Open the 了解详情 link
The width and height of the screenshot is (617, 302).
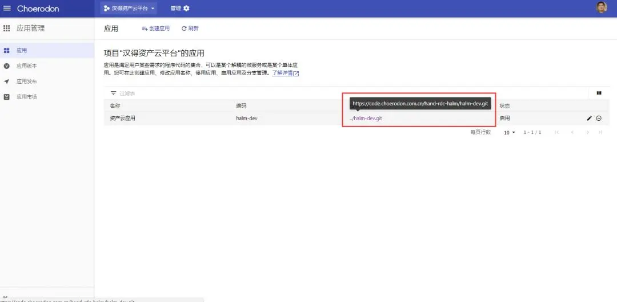point(286,73)
